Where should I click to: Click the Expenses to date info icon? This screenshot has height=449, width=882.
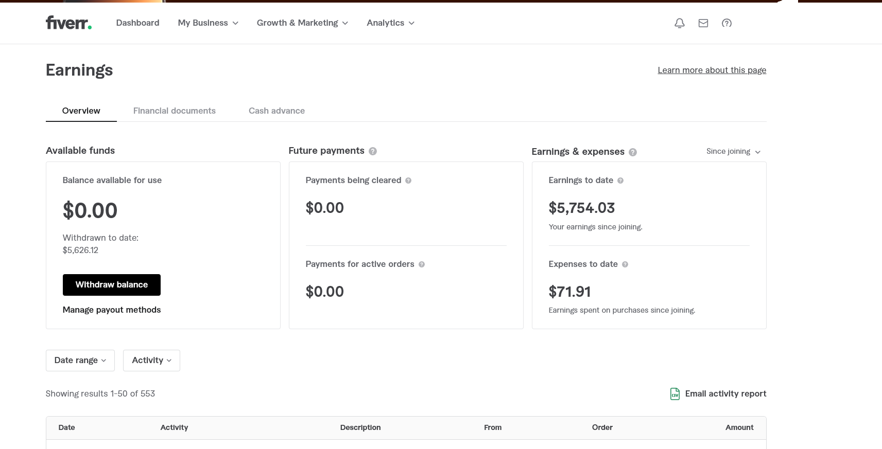(625, 264)
